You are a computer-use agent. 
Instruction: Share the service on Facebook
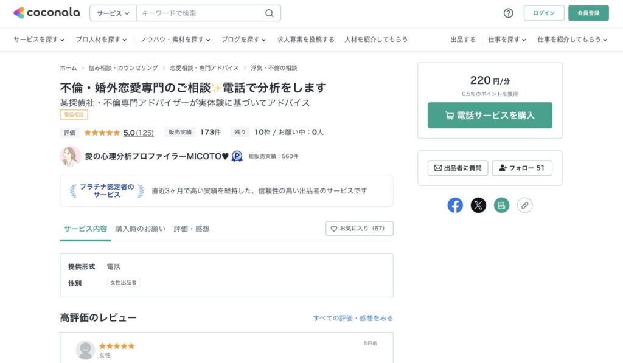point(455,205)
